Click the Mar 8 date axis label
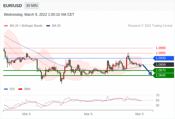Image resolution: width=175 pixels, height=119 pixels. [88, 114]
